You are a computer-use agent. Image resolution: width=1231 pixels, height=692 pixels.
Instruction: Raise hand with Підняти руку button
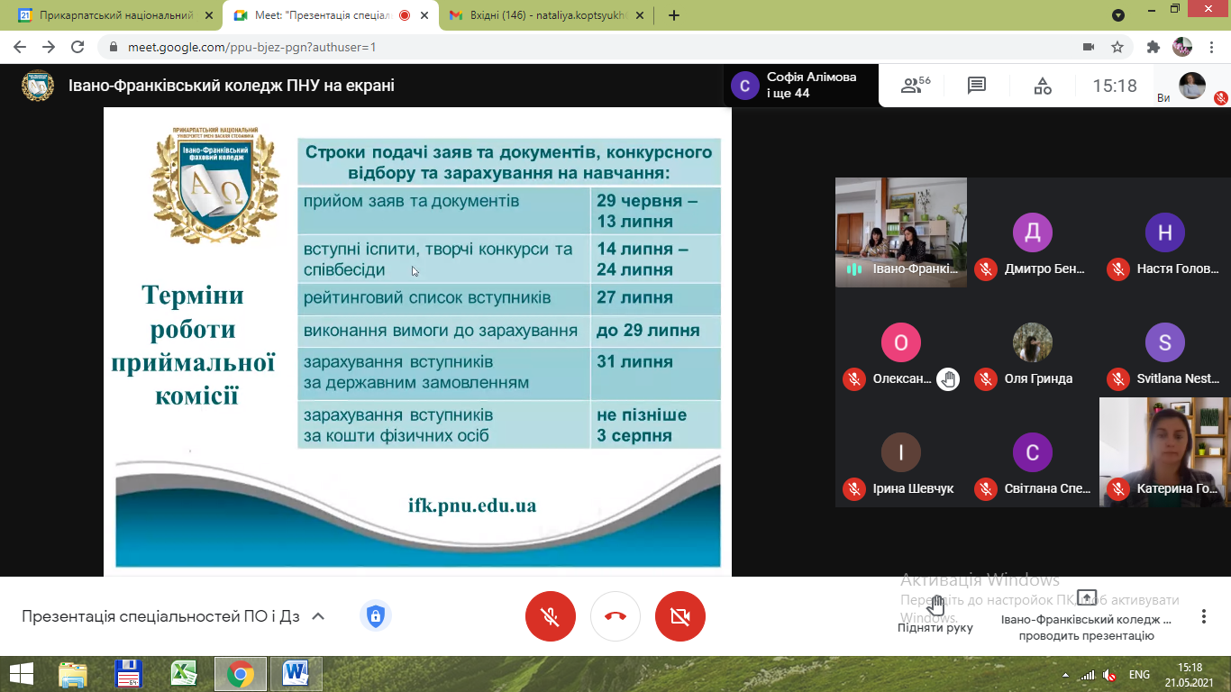pyautogui.click(x=935, y=615)
